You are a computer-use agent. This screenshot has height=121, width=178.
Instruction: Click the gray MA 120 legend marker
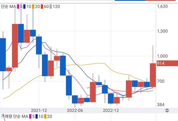click(x=50, y=6)
